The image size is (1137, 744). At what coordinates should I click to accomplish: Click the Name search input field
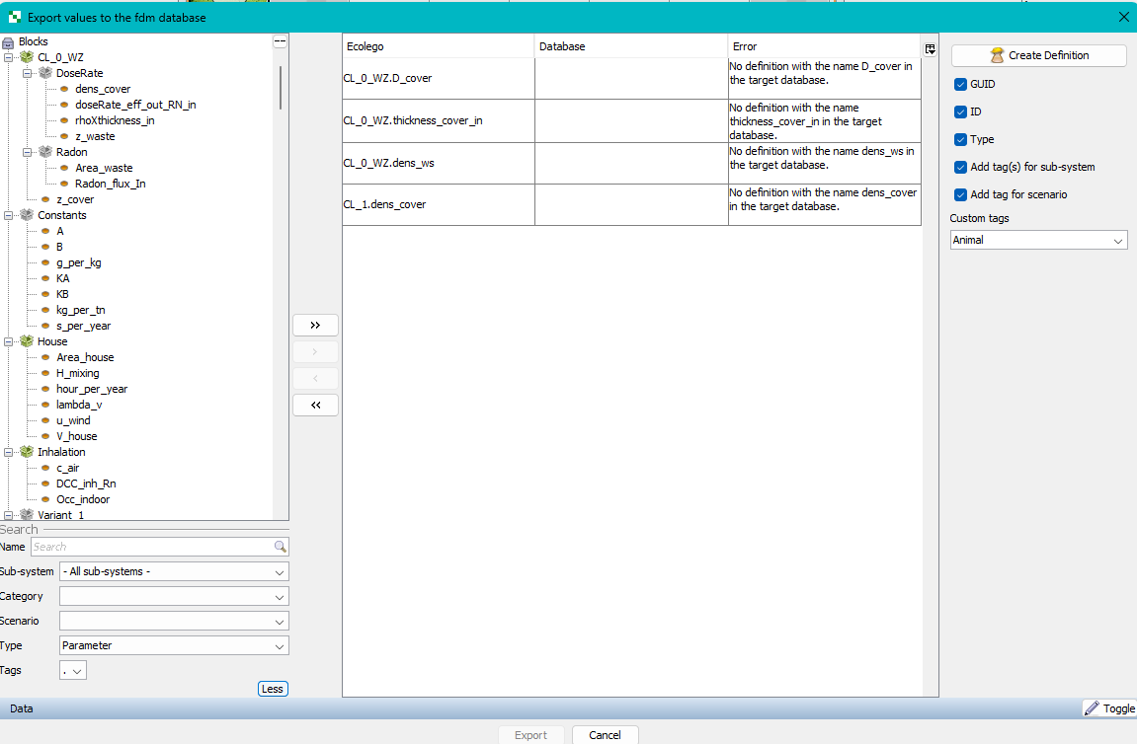(159, 547)
